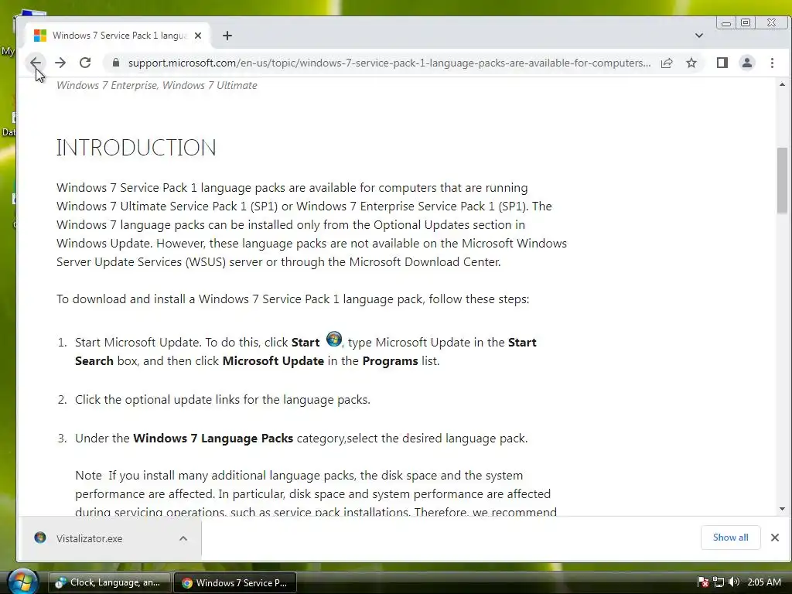Go back to the previous page
This screenshot has height=594, width=792.
[x=36, y=63]
